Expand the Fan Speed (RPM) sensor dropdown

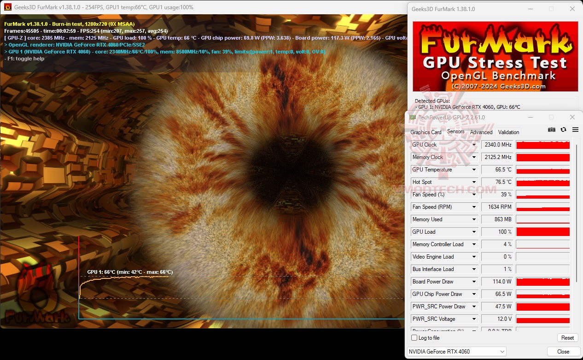474,207
